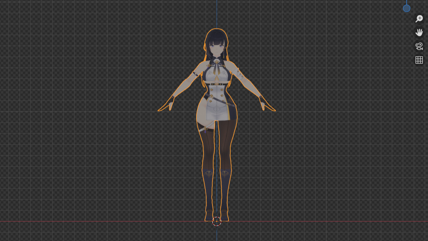Click the character's face
Screen dimensions: 428x241
click(x=216, y=47)
